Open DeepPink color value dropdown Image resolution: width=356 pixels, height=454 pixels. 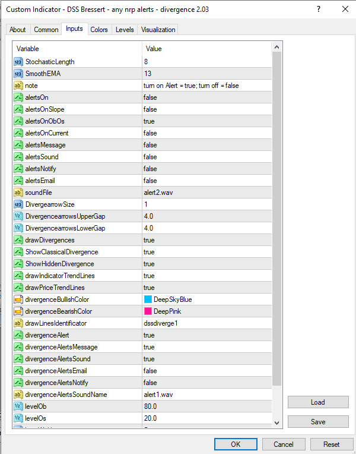[206, 311]
